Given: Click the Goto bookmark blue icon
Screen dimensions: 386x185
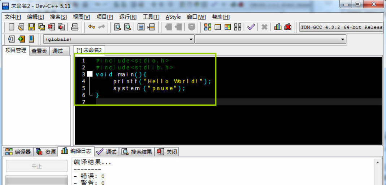Looking at the screenshot, I should click(x=31, y=39).
